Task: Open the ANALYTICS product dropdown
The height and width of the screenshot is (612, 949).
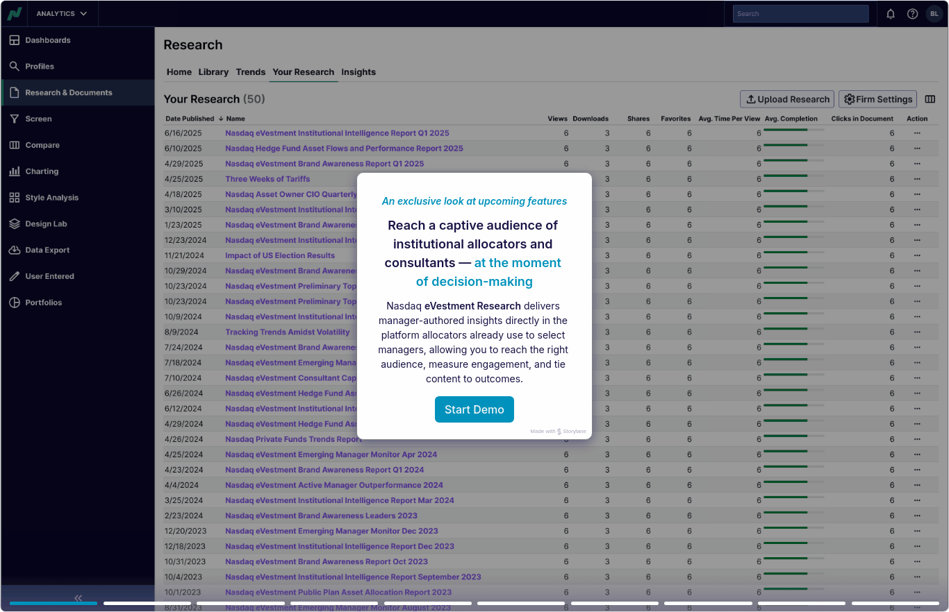Action: pos(62,14)
